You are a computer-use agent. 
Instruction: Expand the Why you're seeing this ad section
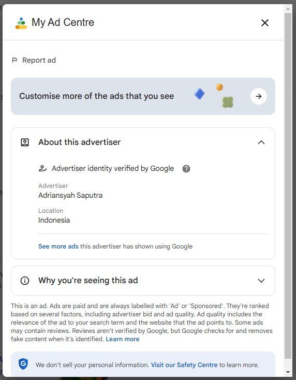coord(261,281)
